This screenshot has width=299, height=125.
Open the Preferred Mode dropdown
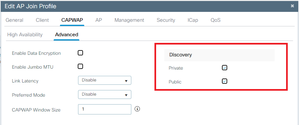pos(105,94)
